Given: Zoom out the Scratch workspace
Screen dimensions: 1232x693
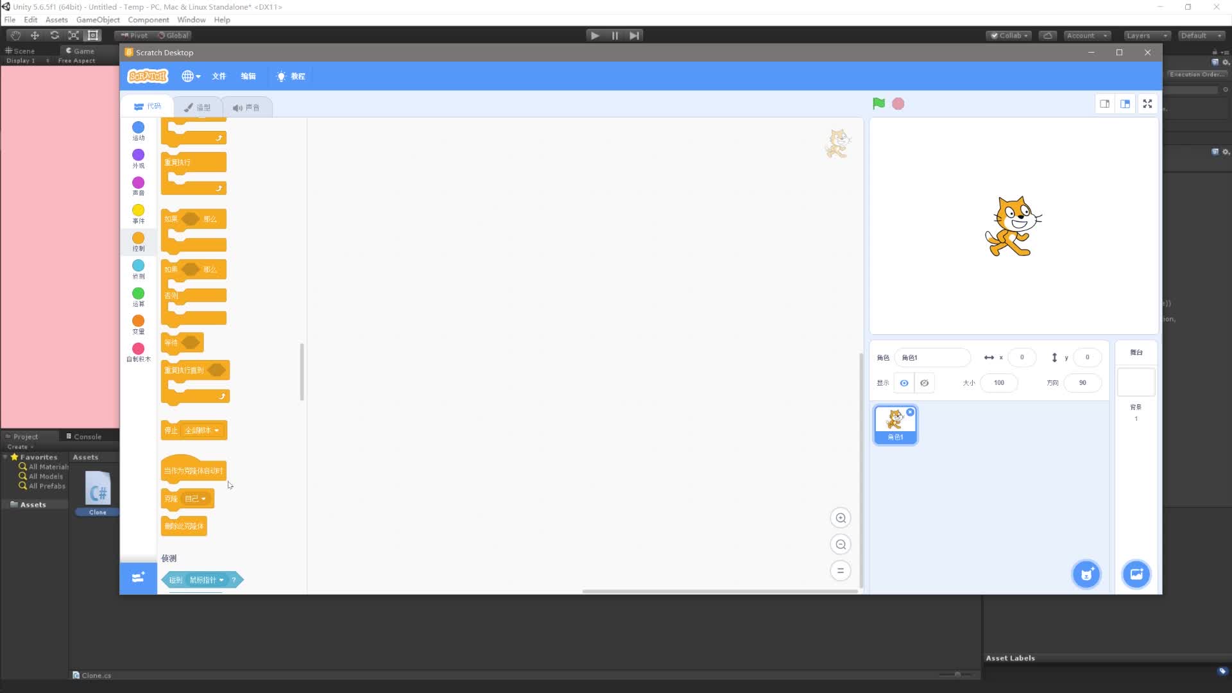Looking at the screenshot, I should (841, 544).
